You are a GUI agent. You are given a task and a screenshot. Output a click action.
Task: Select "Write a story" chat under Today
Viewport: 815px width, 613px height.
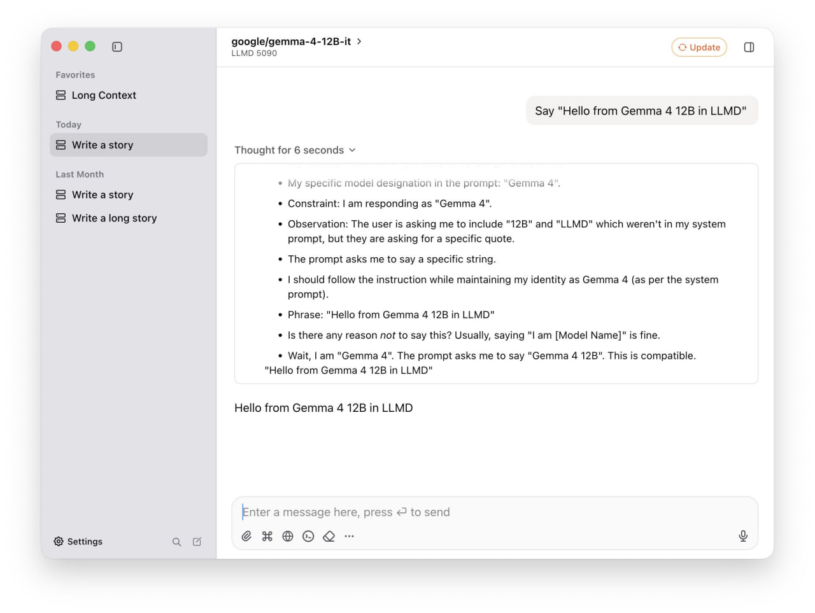pyautogui.click(x=129, y=145)
